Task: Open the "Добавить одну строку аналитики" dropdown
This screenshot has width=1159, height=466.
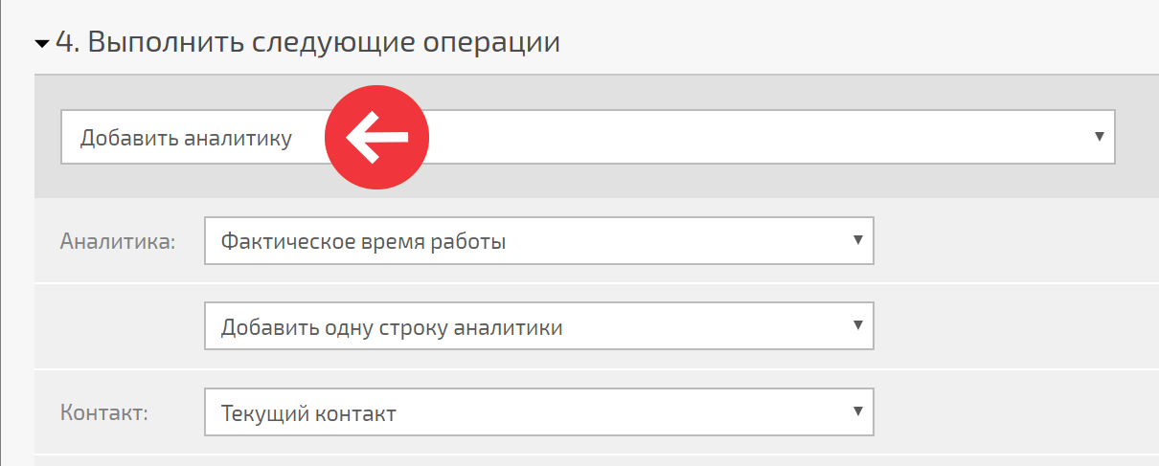Action: coord(539,326)
